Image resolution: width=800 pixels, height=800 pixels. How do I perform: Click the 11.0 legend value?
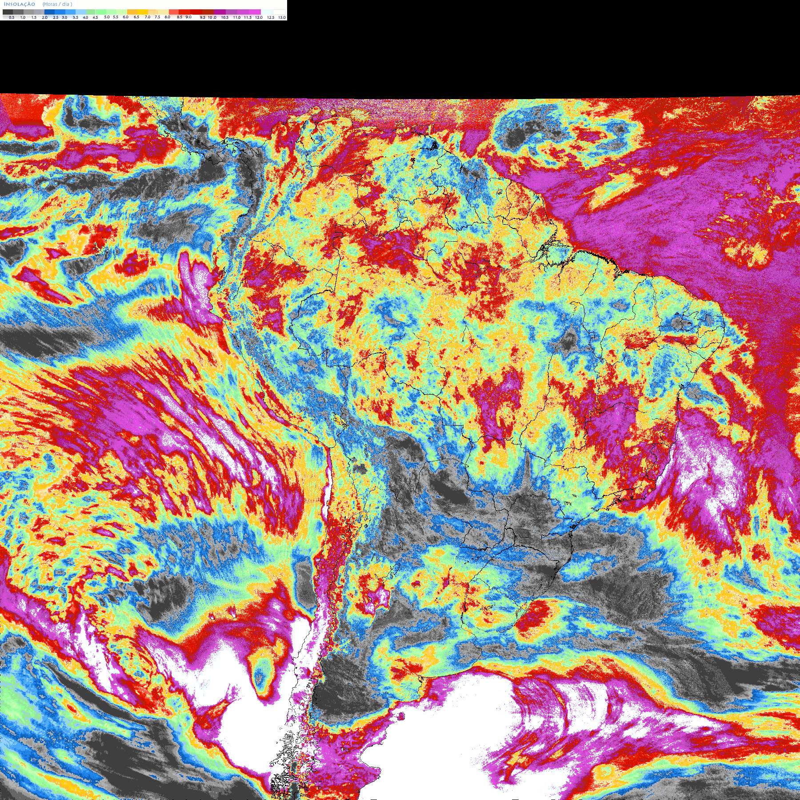tap(237, 17)
